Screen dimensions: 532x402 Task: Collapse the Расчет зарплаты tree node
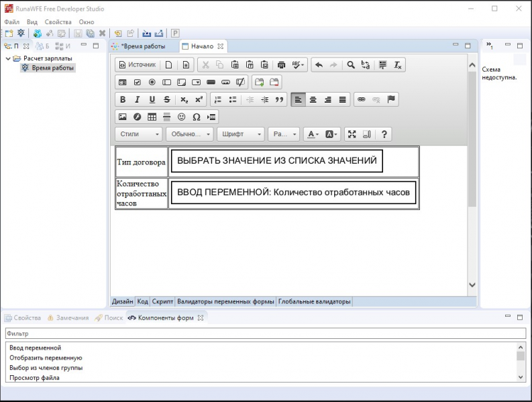8,58
